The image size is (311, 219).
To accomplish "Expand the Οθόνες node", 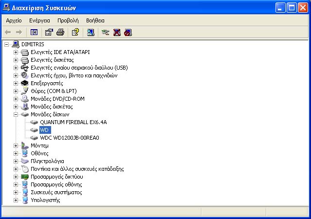I will (16, 153).
